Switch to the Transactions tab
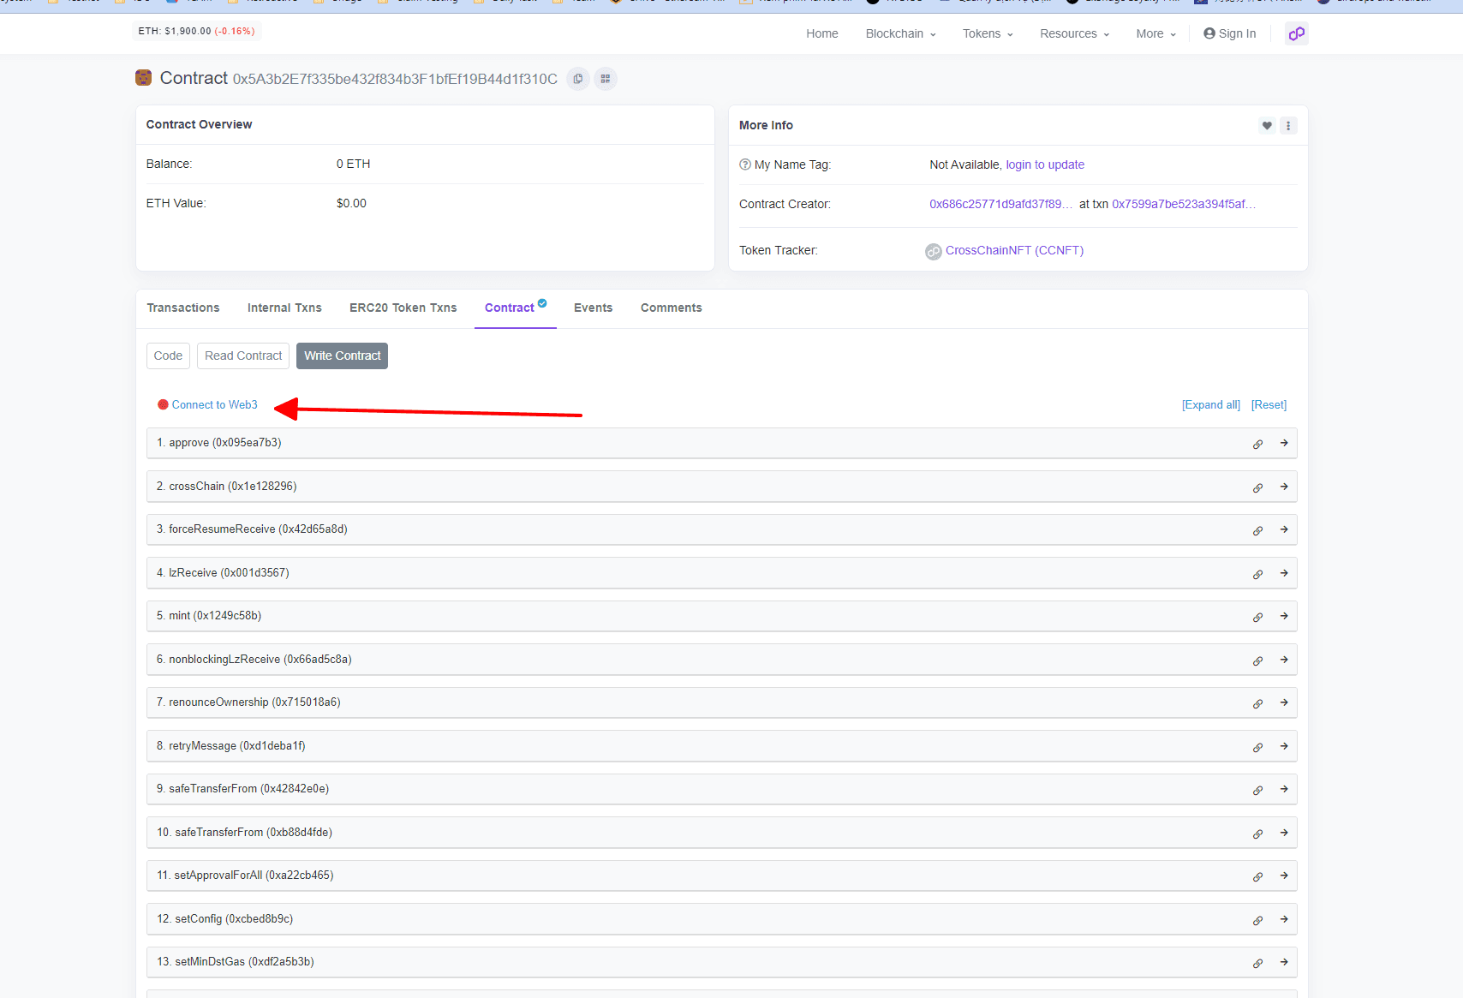Image resolution: width=1463 pixels, height=998 pixels. (x=183, y=308)
